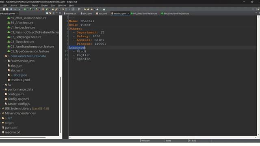Click the Save All toolbar icon
Viewport: 260px width, 146px height.
tap(7, 9)
